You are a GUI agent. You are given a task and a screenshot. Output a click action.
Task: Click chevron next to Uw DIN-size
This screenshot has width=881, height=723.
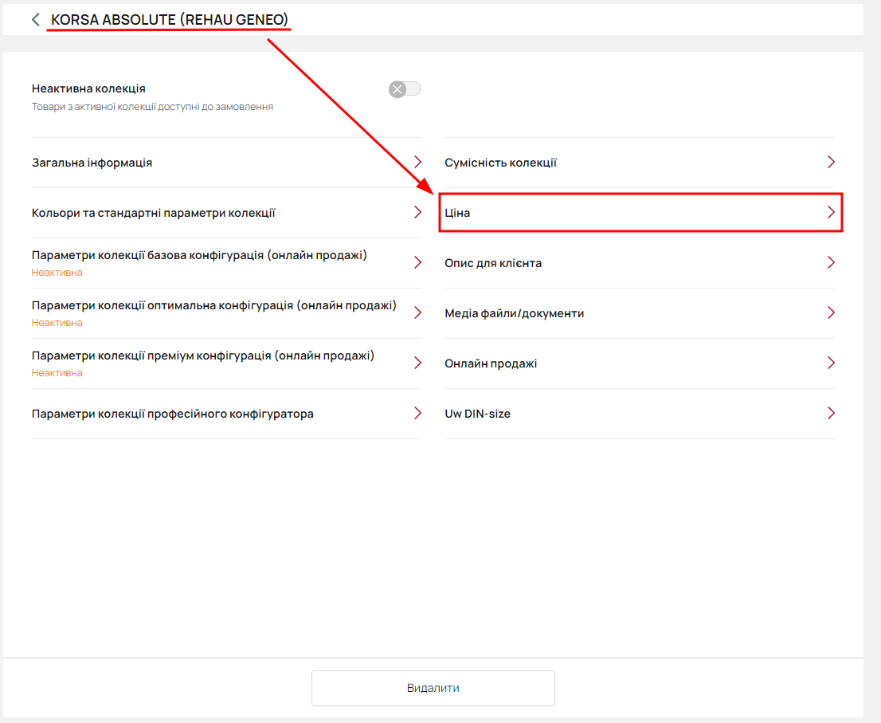(x=831, y=413)
